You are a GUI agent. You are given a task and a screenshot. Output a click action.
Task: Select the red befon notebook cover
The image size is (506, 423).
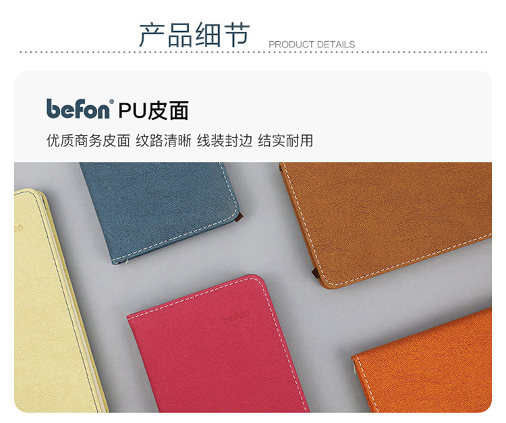point(216,345)
